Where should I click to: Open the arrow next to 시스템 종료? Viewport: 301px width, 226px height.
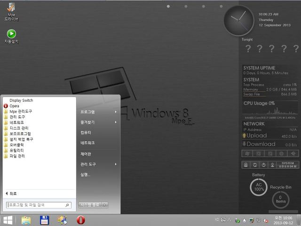104,205
